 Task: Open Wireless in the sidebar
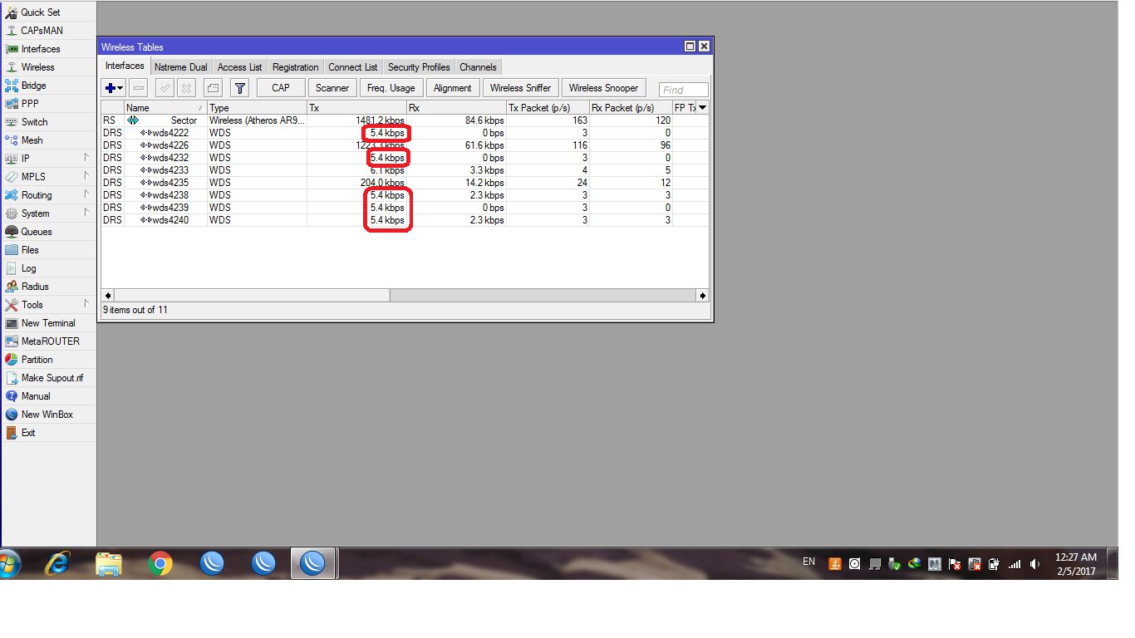(37, 67)
